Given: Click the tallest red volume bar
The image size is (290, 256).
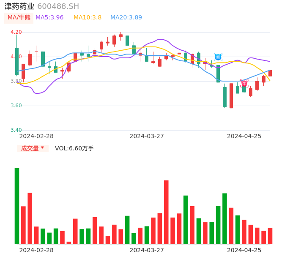Looking at the screenshot, I should click(x=166, y=212).
